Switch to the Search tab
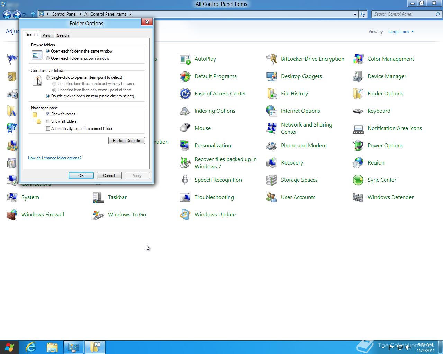This screenshot has height=354, width=443. [63, 35]
